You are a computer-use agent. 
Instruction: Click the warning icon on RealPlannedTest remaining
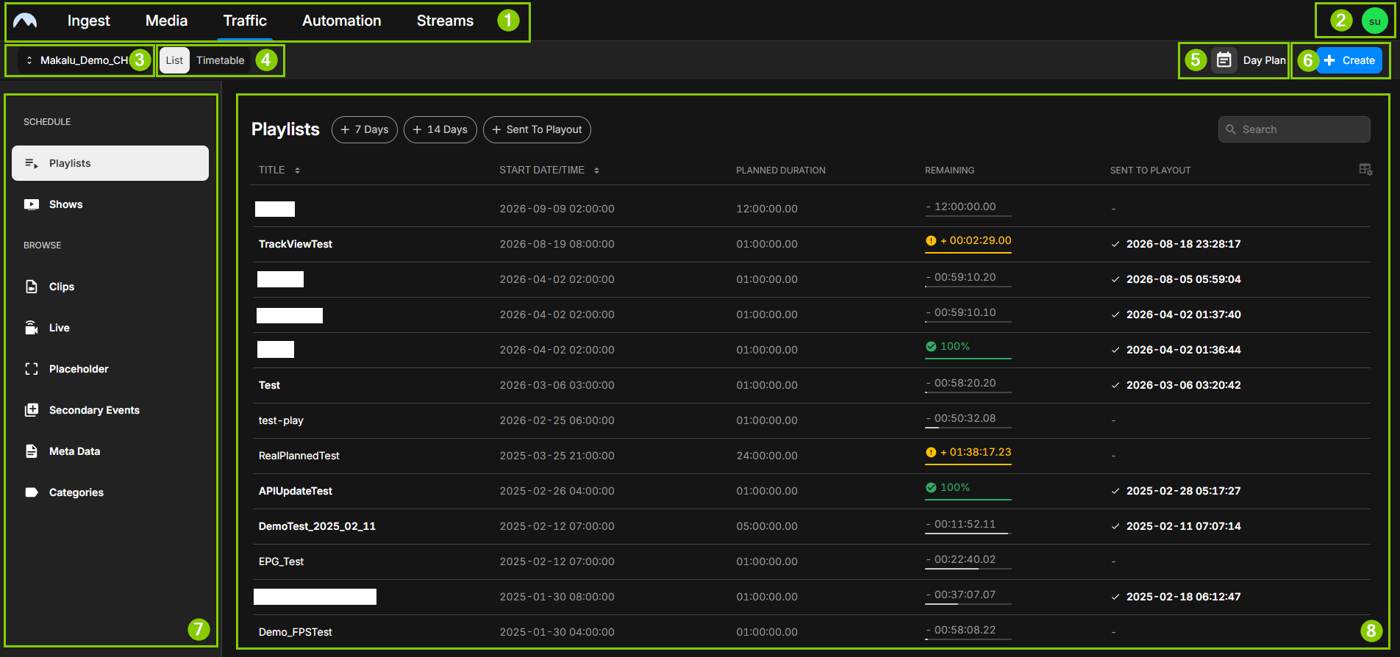[x=931, y=452]
